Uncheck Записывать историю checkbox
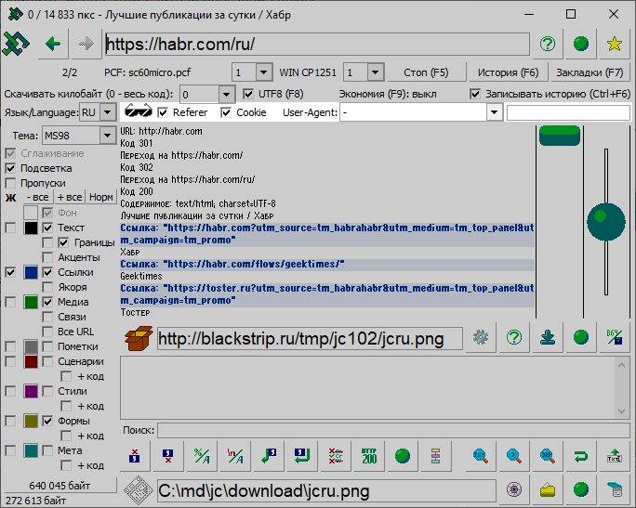 [475, 94]
